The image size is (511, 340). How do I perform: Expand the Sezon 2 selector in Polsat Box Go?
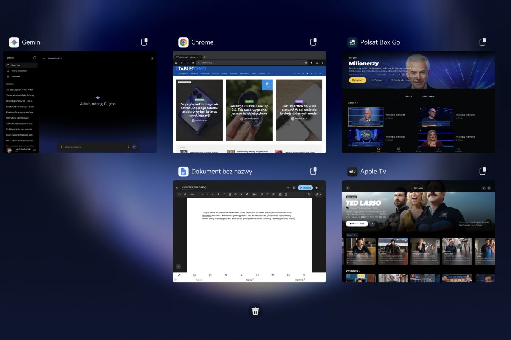coord(353,103)
